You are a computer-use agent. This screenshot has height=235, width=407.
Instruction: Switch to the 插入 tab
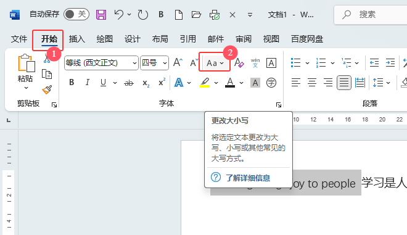click(77, 39)
